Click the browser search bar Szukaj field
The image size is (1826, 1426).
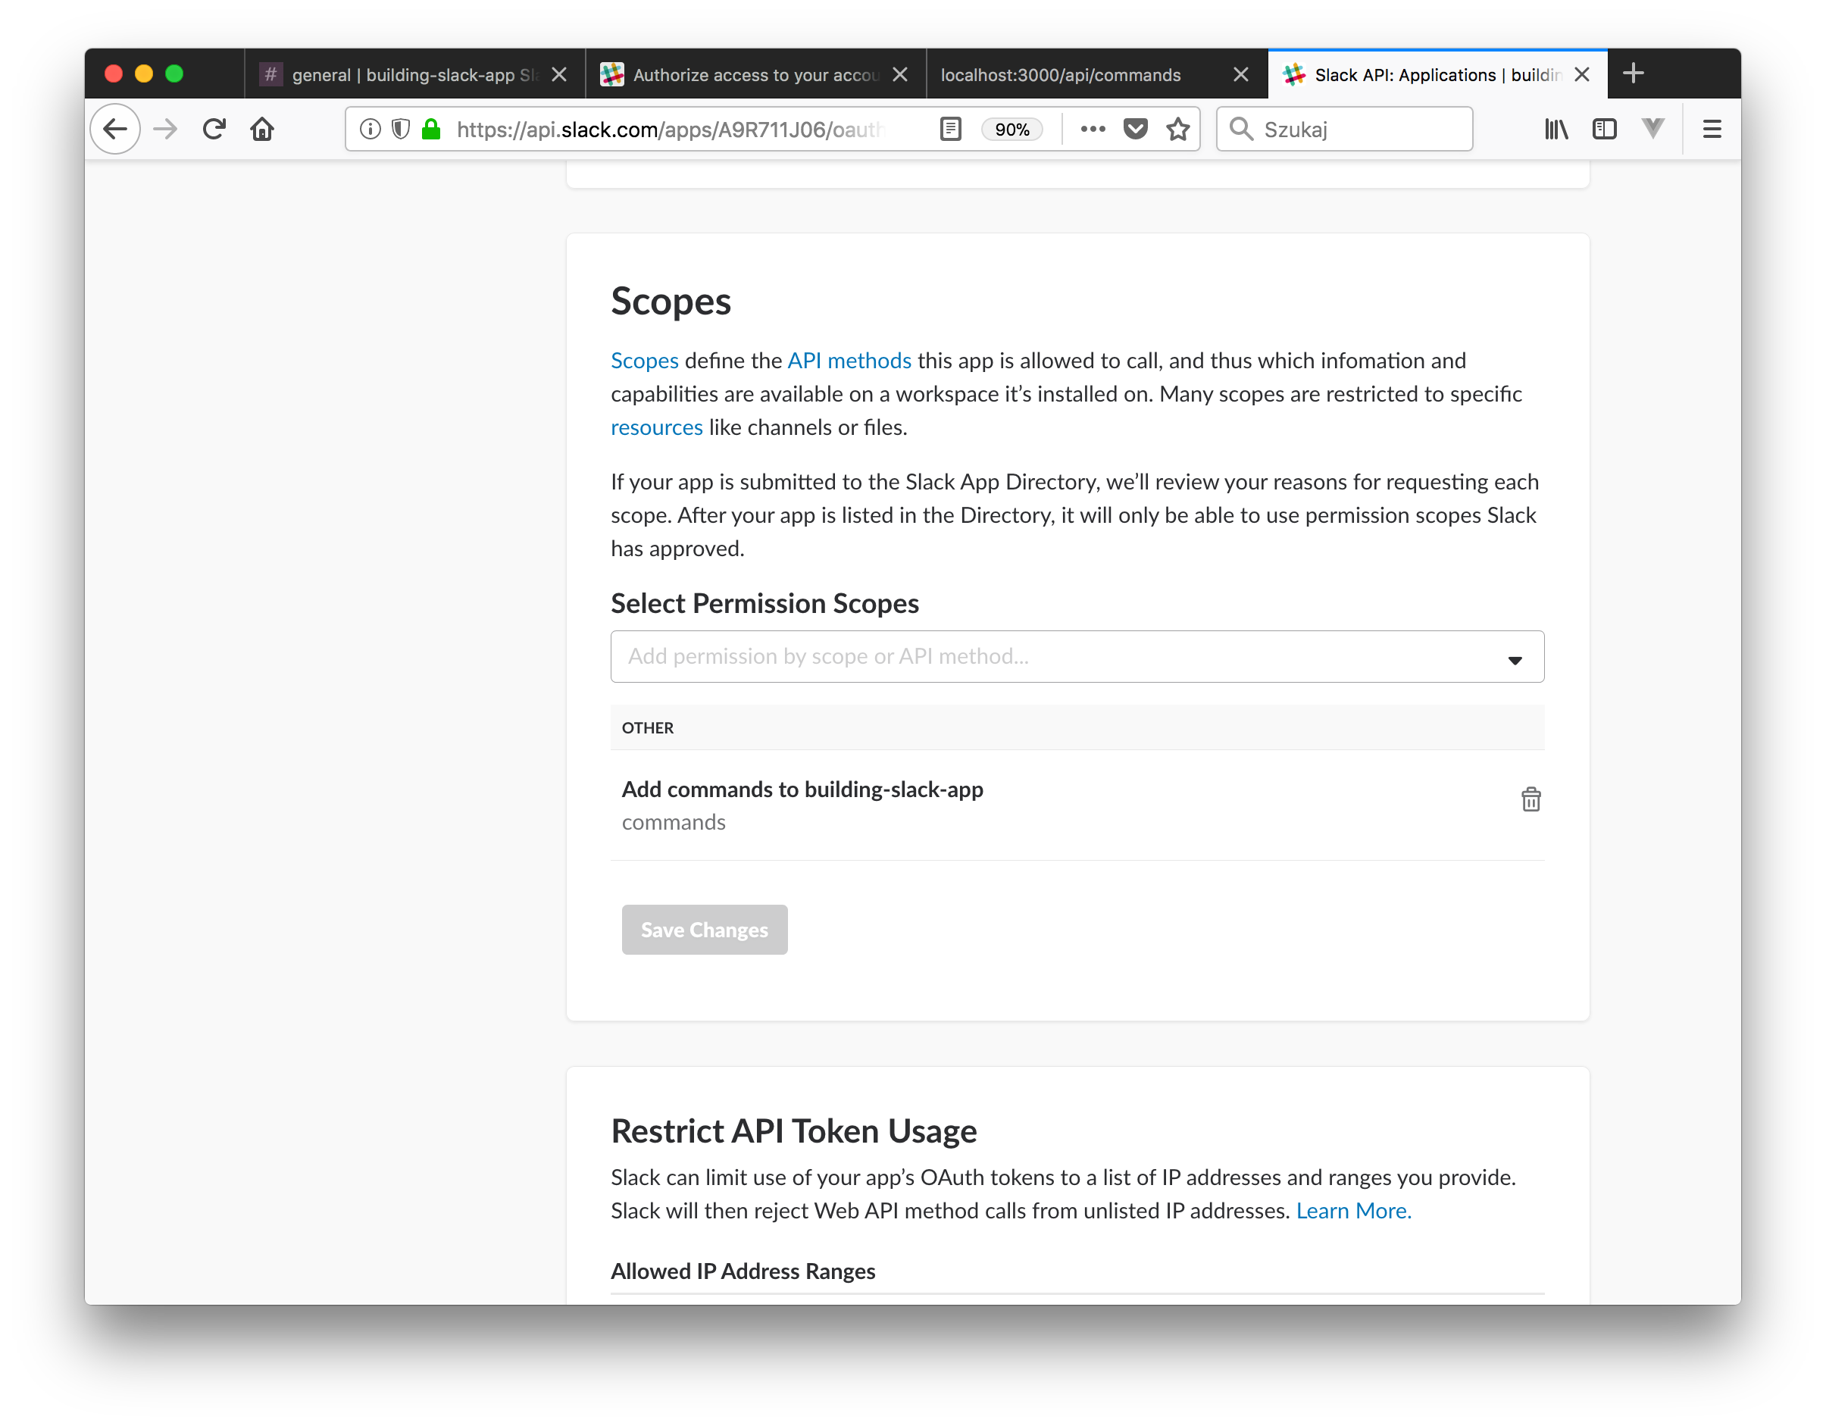(x=1340, y=127)
